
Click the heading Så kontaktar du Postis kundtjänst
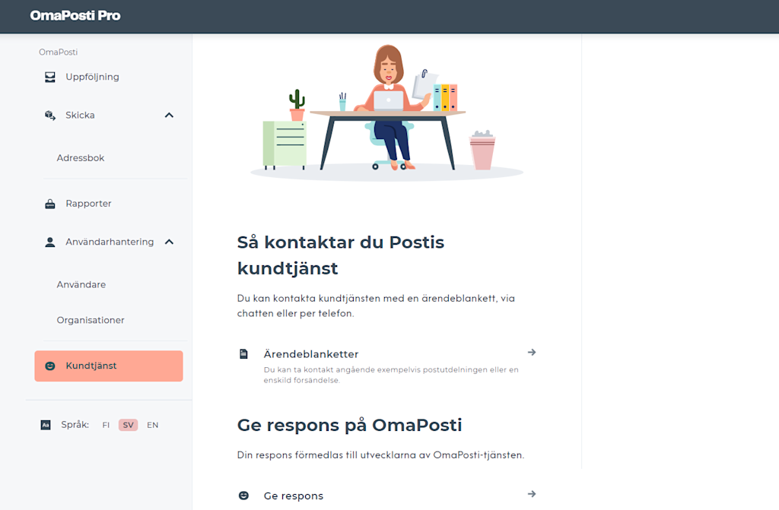pyautogui.click(x=341, y=255)
